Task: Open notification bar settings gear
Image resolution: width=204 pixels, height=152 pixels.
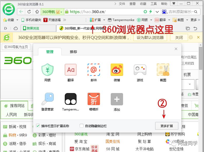Action: point(191,37)
